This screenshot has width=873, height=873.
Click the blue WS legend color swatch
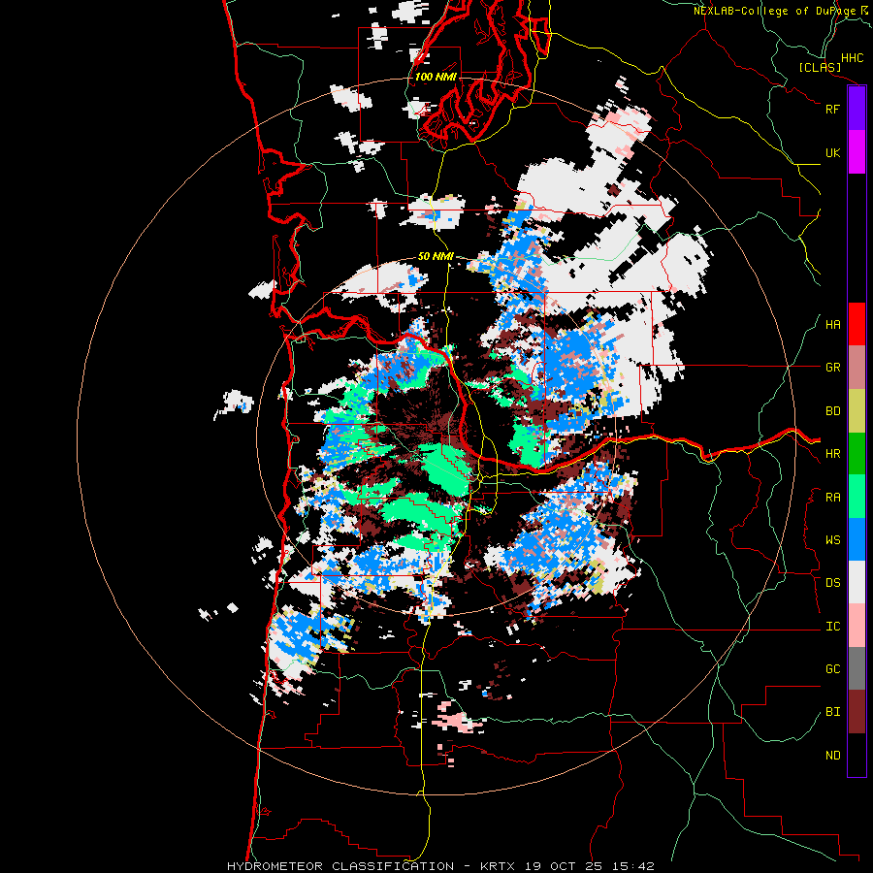[x=857, y=539]
